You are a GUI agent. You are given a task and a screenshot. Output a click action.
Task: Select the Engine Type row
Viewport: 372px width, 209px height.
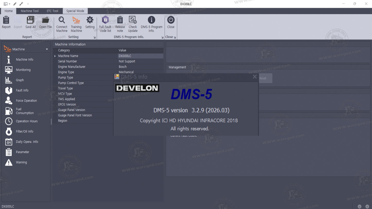pyautogui.click(x=108, y=72)
